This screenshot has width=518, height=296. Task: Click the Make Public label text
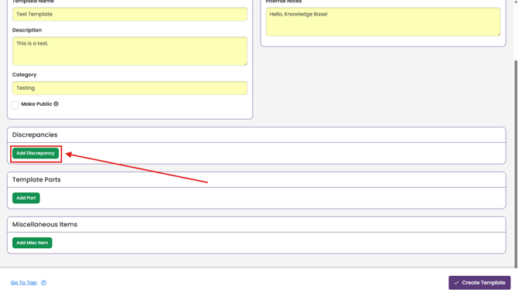point(36,104)
